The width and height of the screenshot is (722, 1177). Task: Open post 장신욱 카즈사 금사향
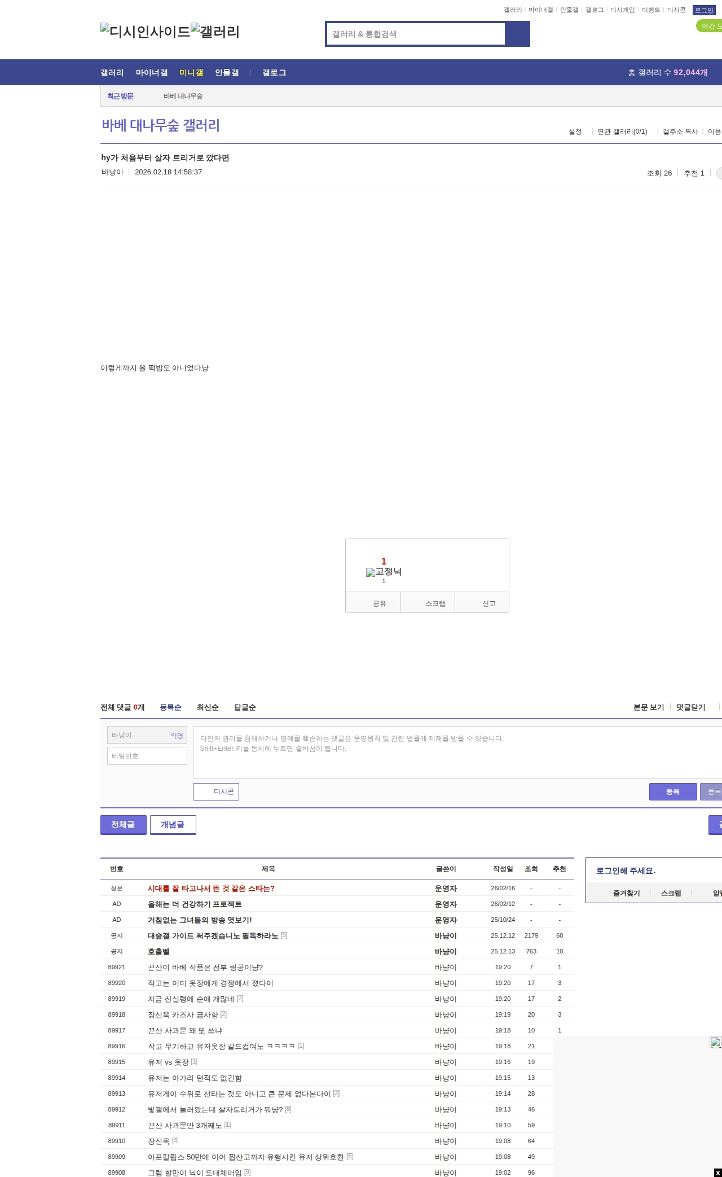pos(183,1014)
